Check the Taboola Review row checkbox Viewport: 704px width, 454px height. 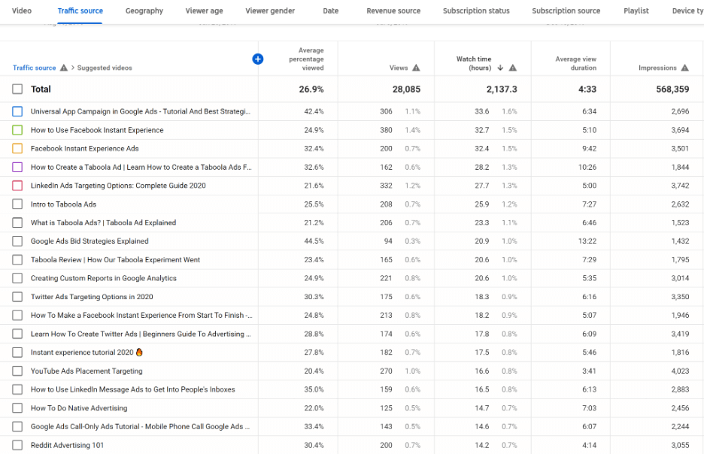coord(17,260)
